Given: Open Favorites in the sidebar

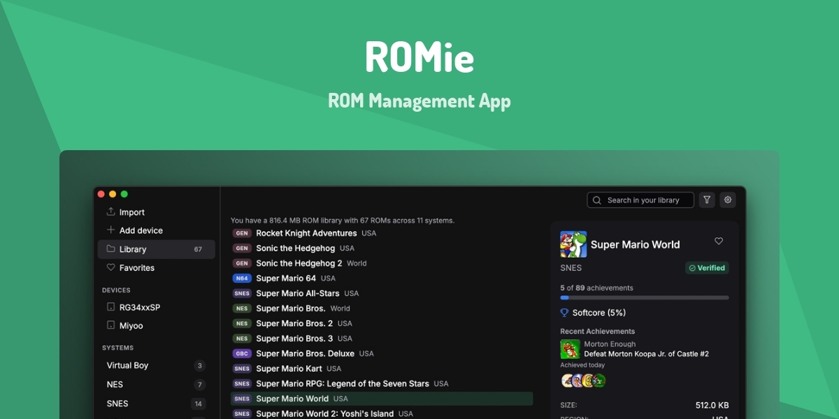Looking at the screenshot, I should click(x=157, y=267).
